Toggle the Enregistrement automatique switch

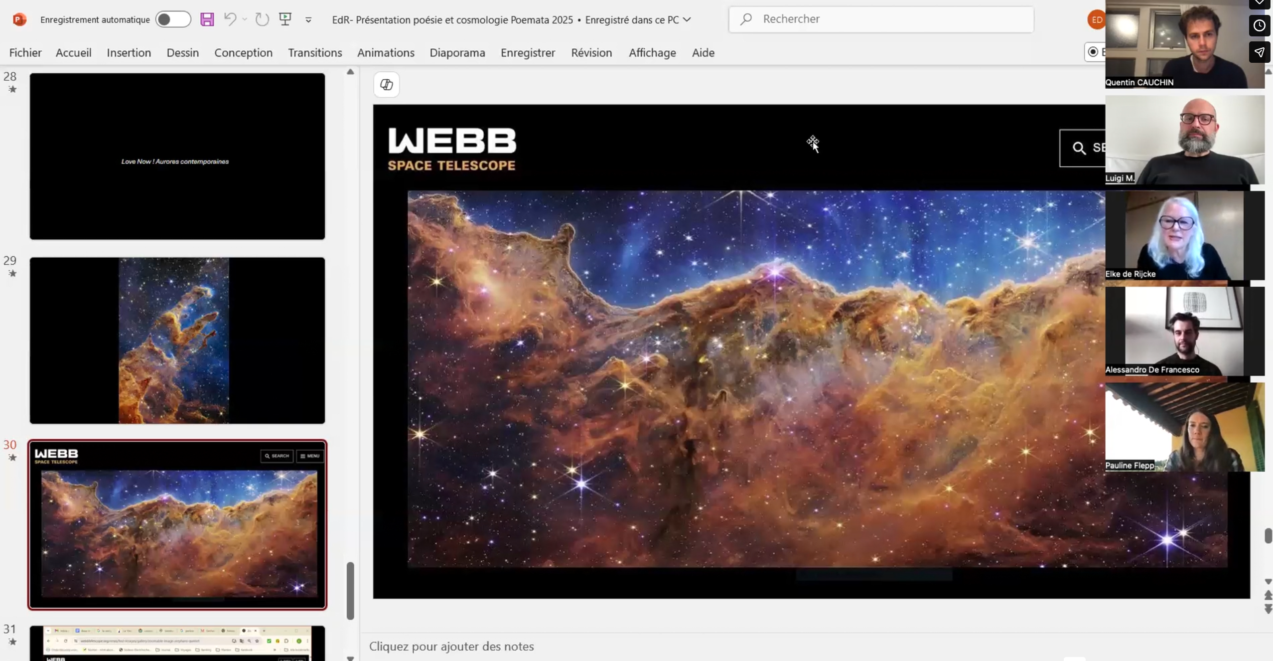(173, 19)
